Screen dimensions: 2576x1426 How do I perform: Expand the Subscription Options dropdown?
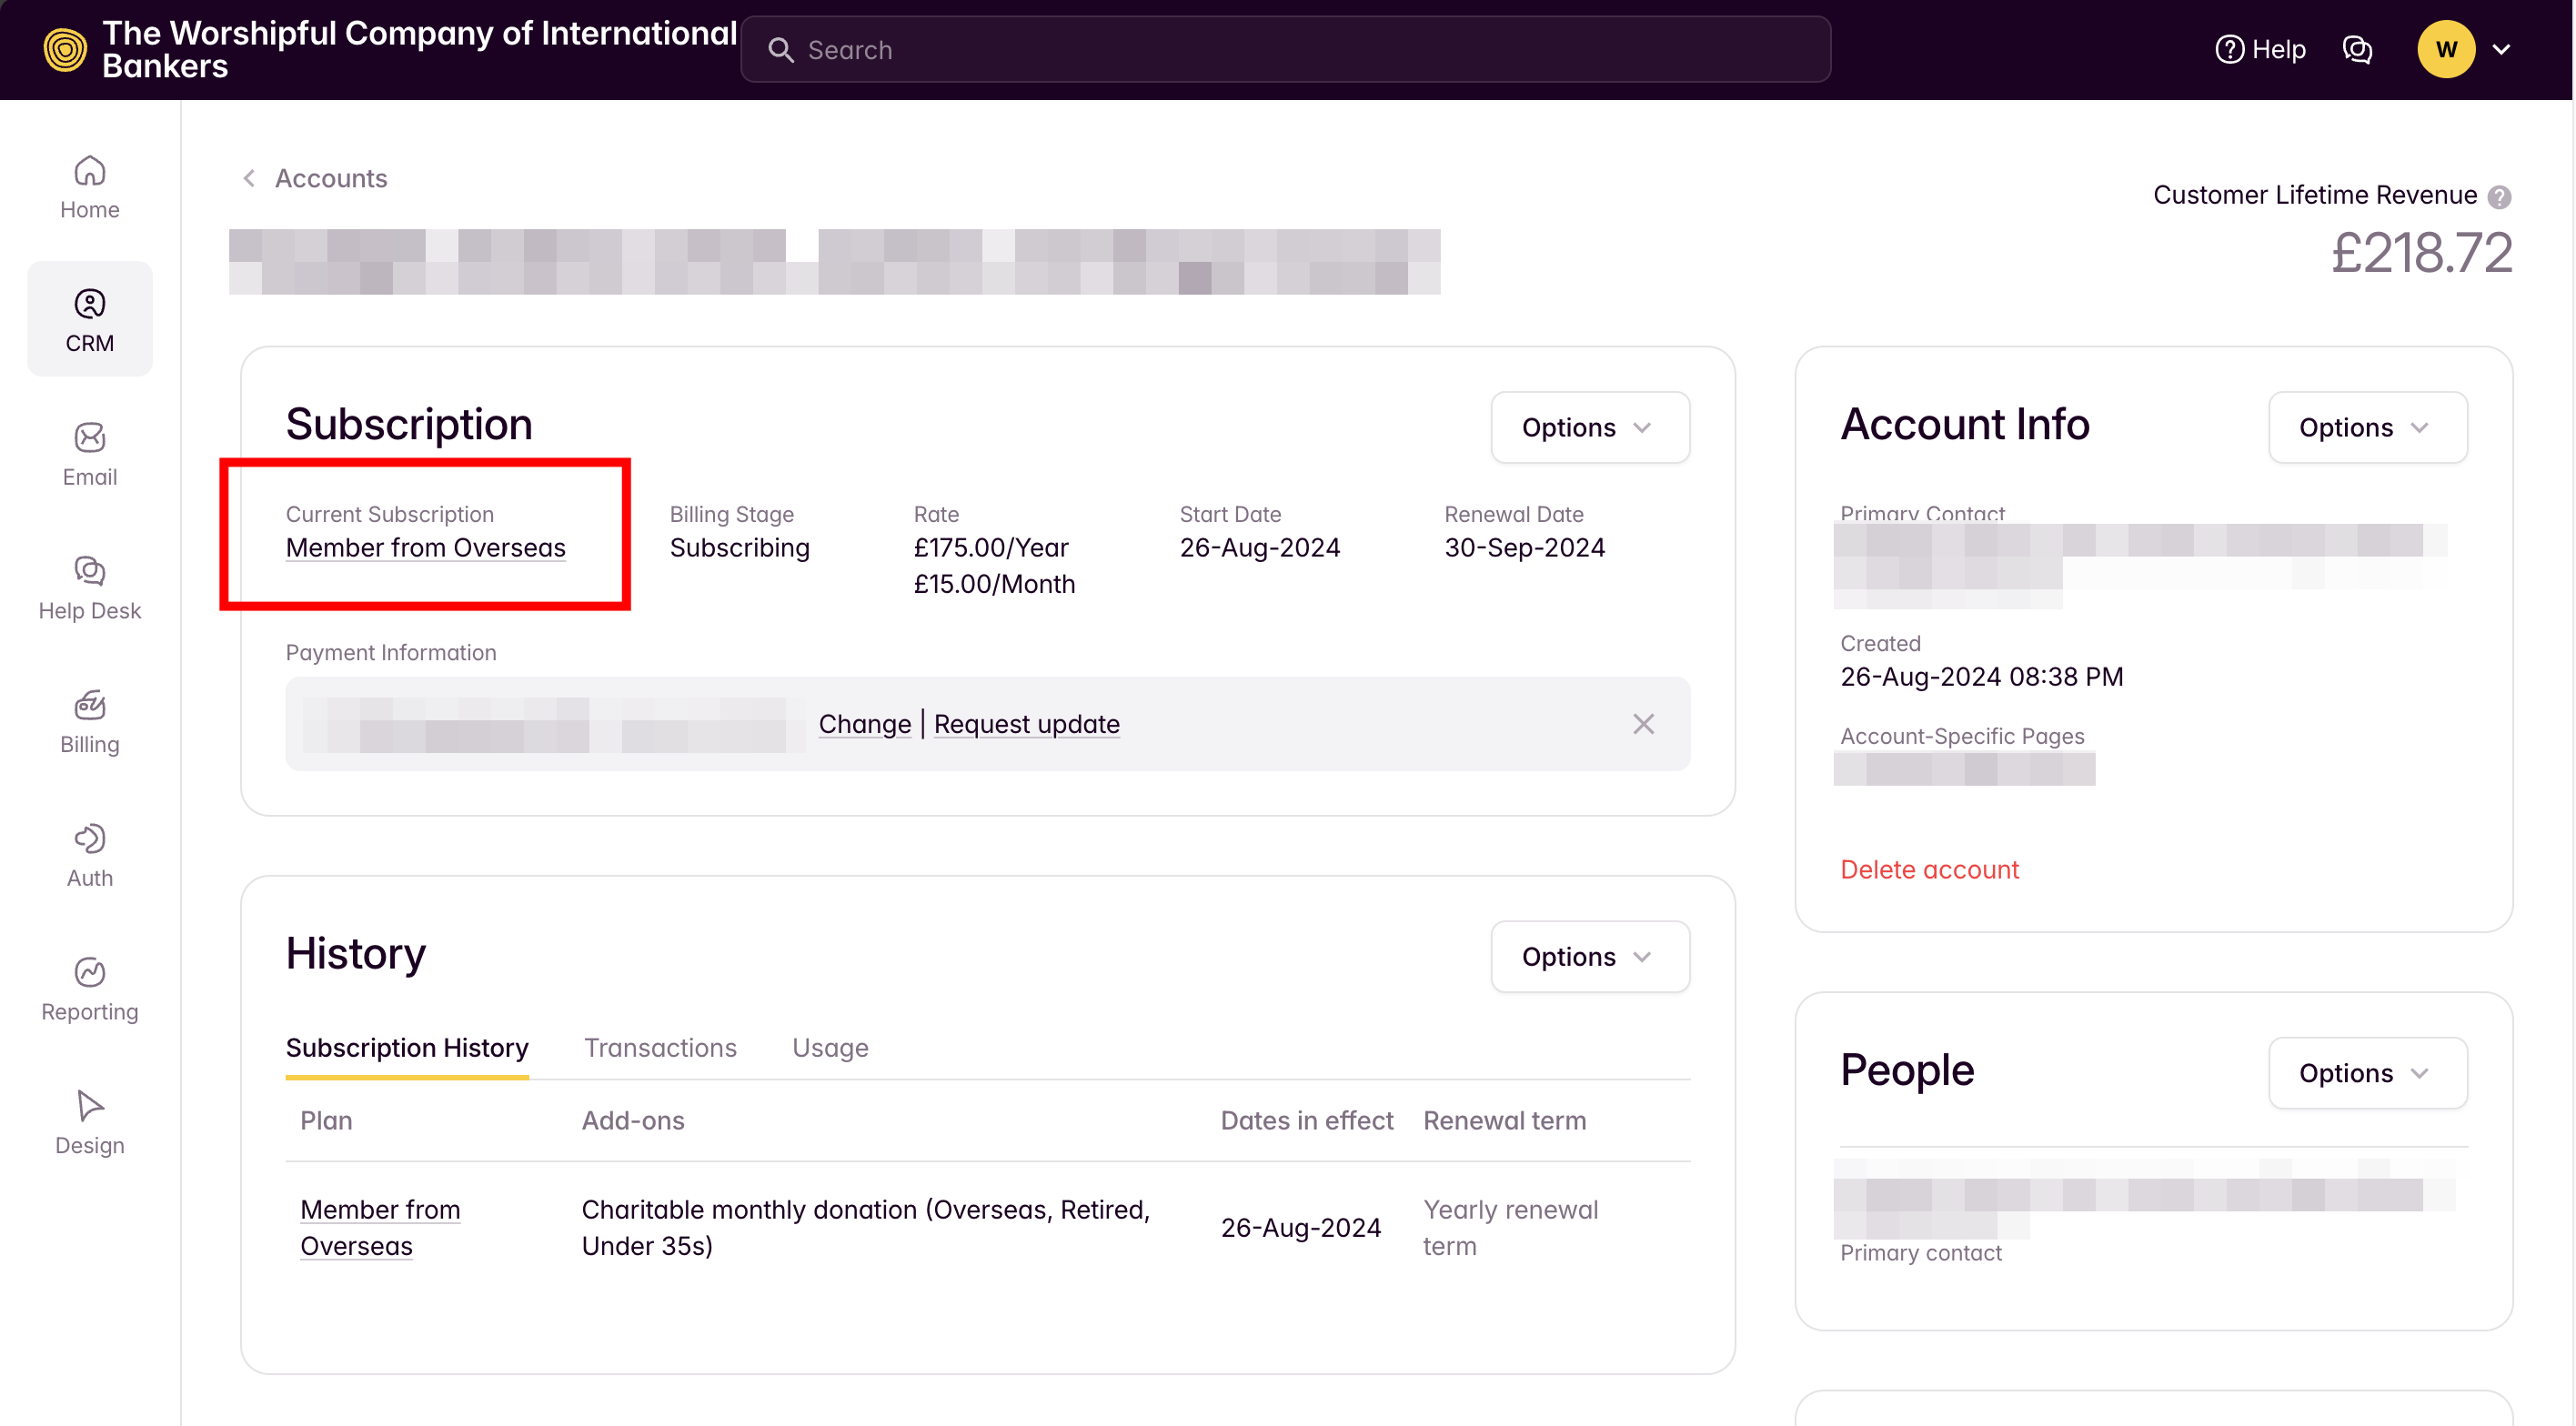[x=1589, y=427]
